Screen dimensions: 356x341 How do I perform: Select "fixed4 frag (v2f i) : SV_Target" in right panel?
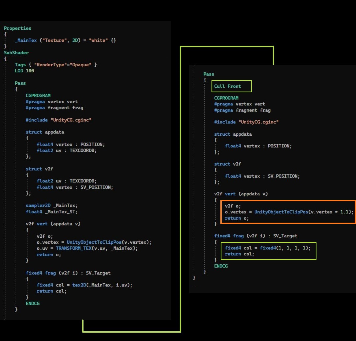pyautogui.click(x=256, y=236)
